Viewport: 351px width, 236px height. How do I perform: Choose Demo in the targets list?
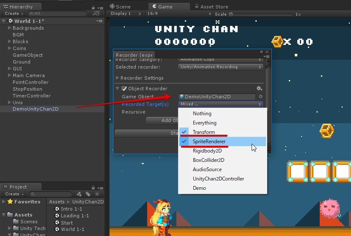[x=222, y=188]
